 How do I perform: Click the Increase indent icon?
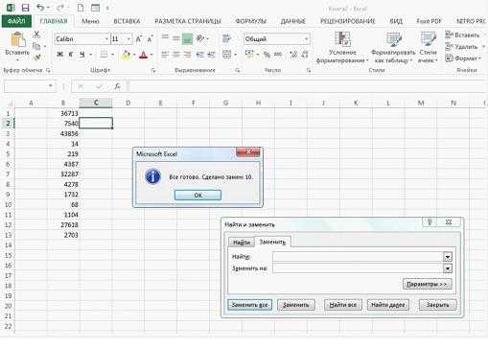(211, 55)
